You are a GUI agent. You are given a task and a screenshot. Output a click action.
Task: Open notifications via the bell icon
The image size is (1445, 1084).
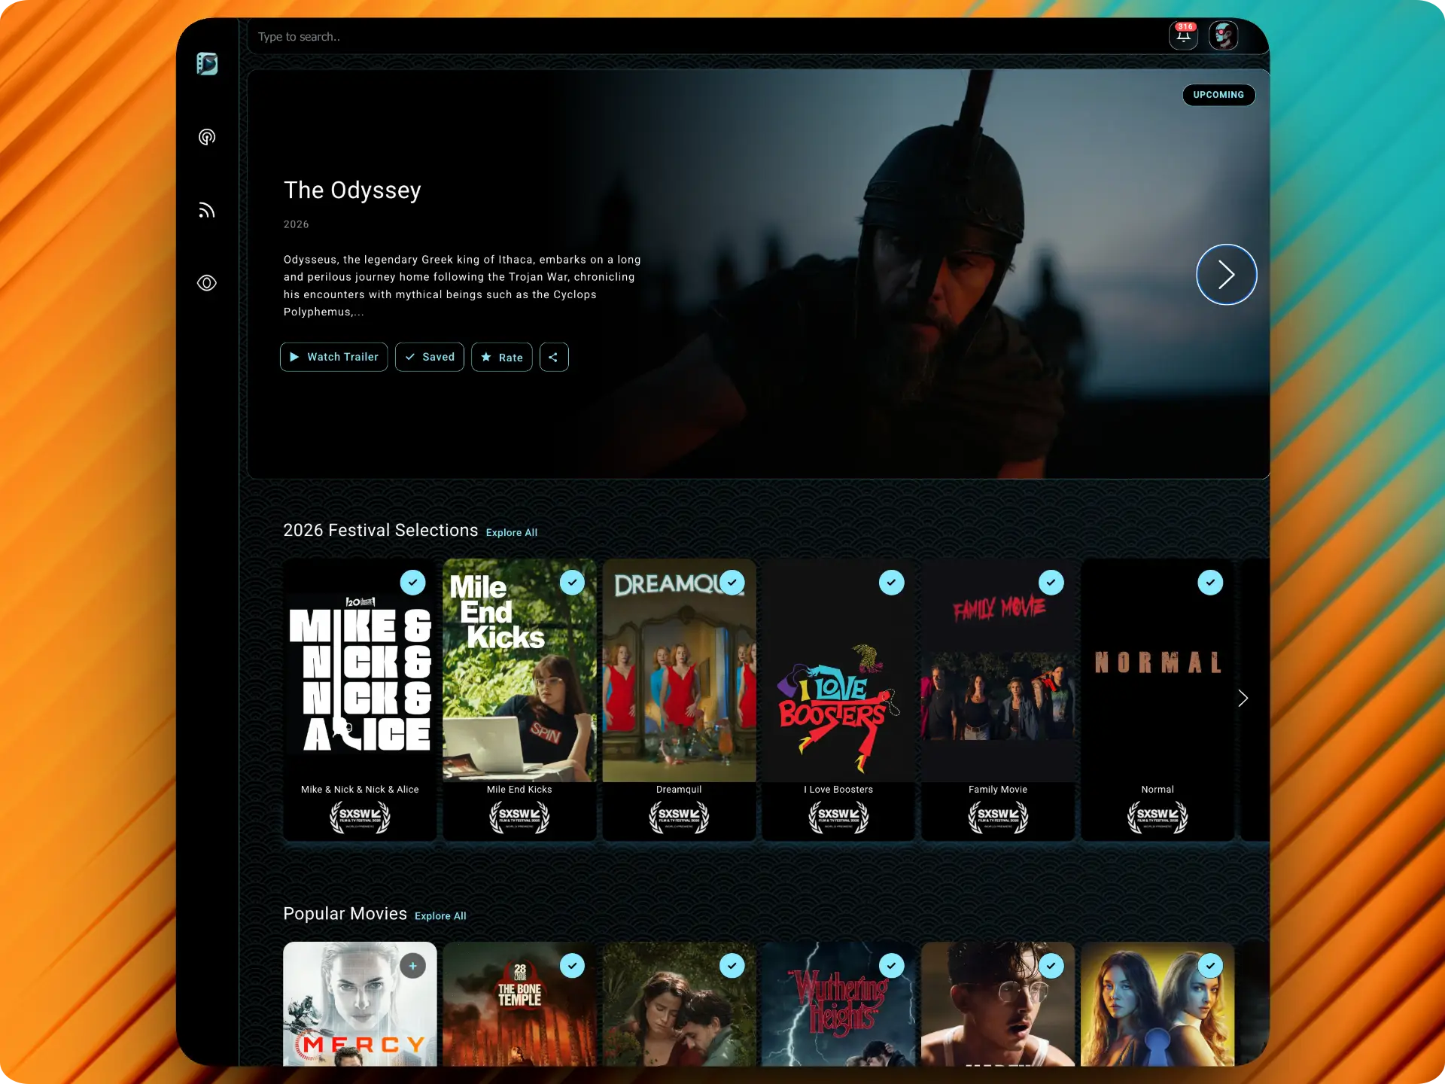point(1182,35)
